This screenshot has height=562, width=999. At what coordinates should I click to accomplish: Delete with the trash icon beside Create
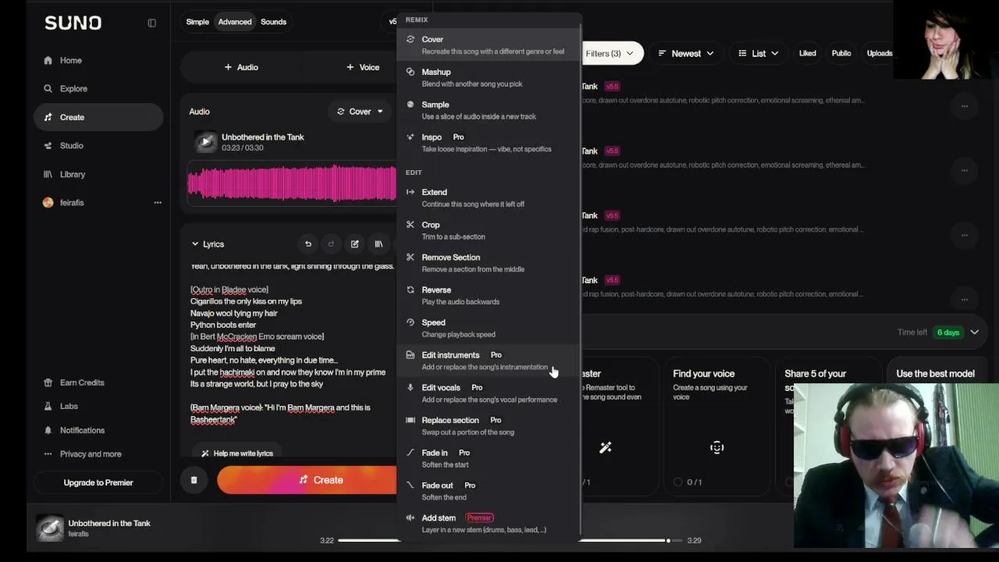tap(194, 480)
